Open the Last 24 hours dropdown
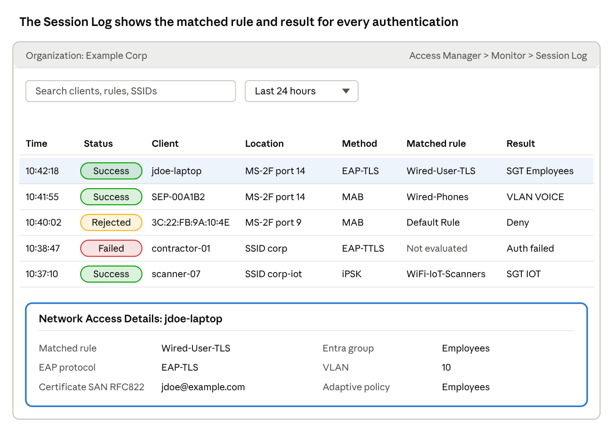The height and width of the screenshot is (444, 613). [x=301, y=91]
